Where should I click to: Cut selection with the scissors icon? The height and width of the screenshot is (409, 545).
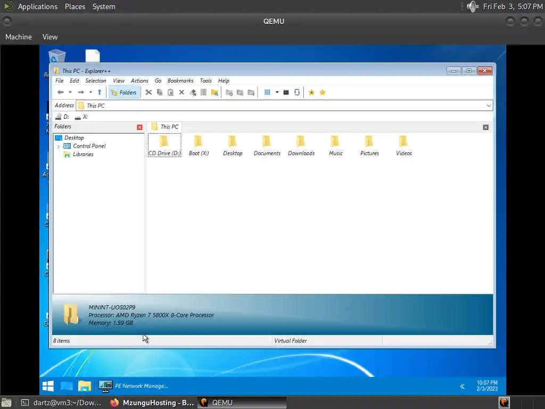click(x=149, y=93)
